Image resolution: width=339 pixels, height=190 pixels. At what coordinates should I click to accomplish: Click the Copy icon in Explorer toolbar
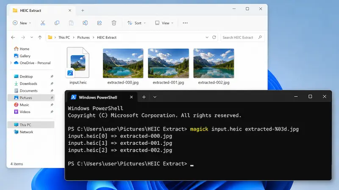coord(57,23)
